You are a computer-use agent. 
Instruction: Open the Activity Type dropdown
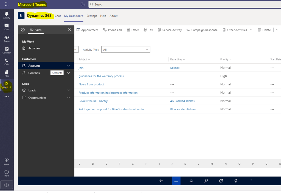[x=126, y=50]
